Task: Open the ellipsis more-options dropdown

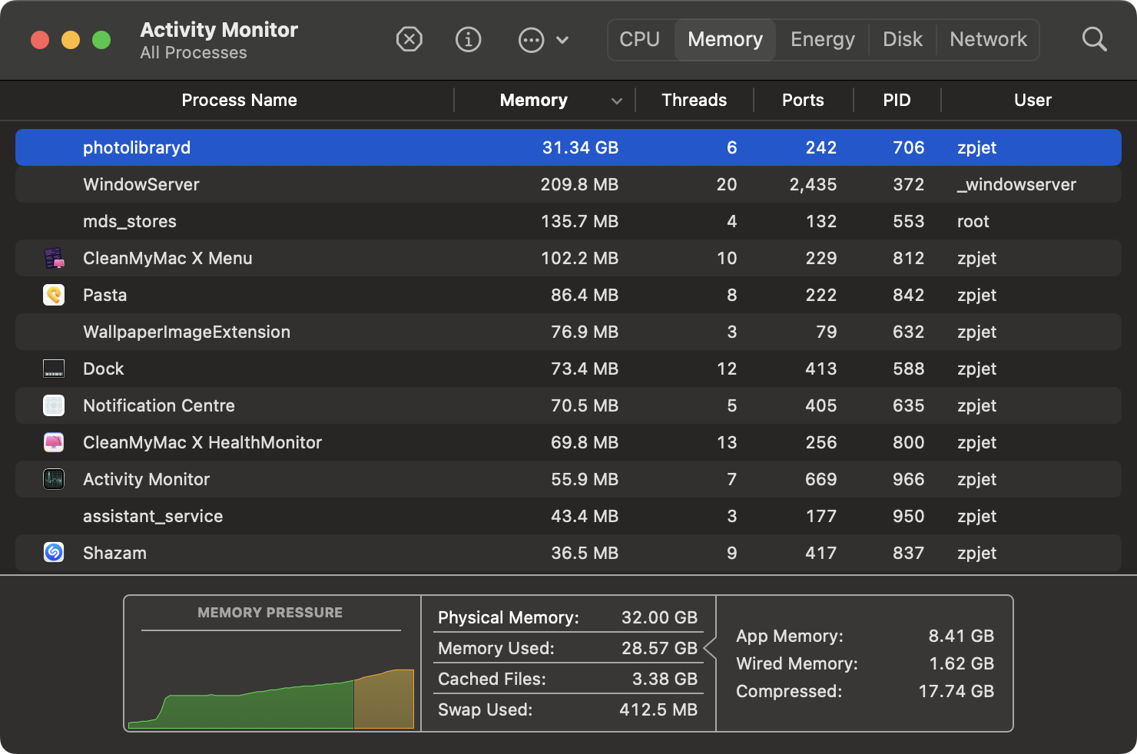Action: (x=543, y=39)
